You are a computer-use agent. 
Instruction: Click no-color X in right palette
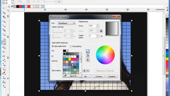click(167, 16)
